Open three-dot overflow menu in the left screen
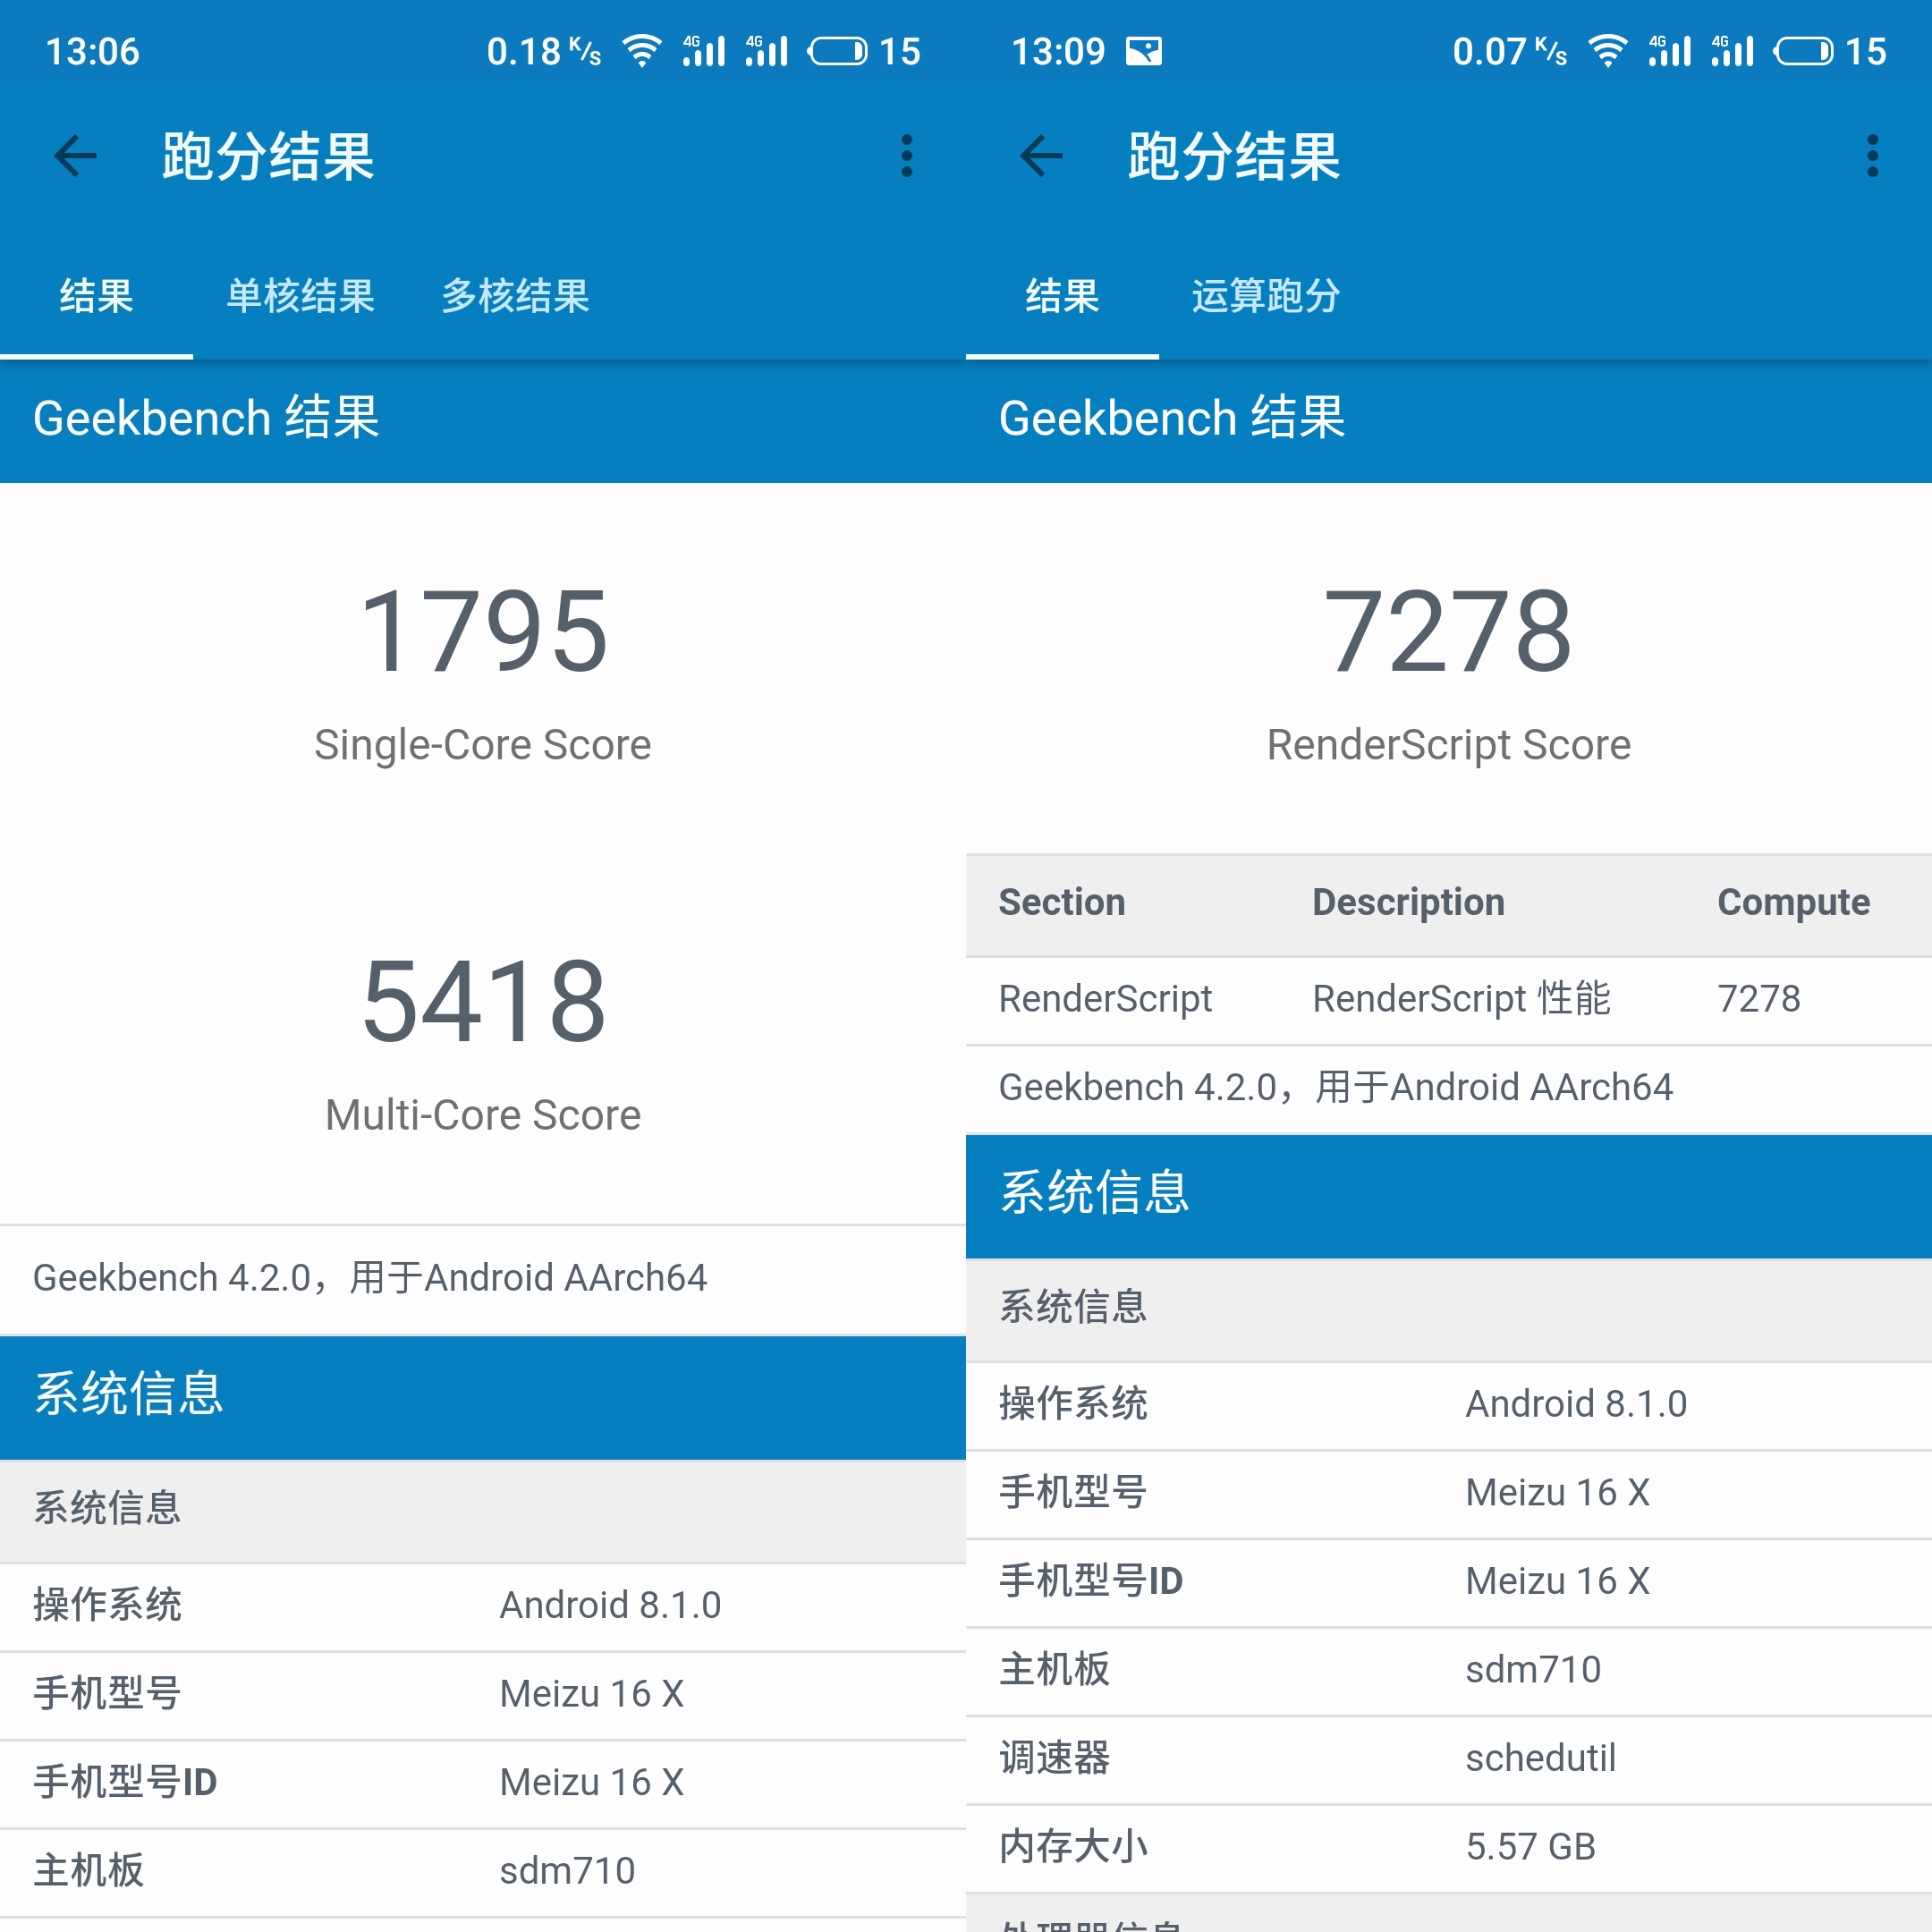1932x1932 pixels. tap(907, 156)
